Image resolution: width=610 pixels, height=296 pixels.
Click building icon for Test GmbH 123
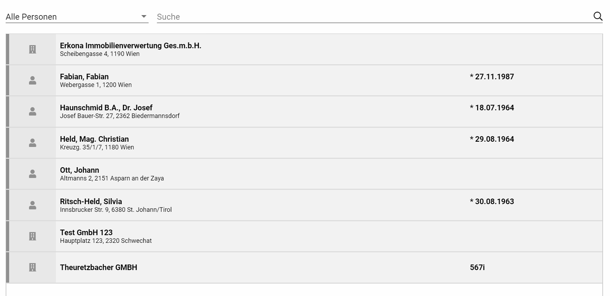pos(32,236)
